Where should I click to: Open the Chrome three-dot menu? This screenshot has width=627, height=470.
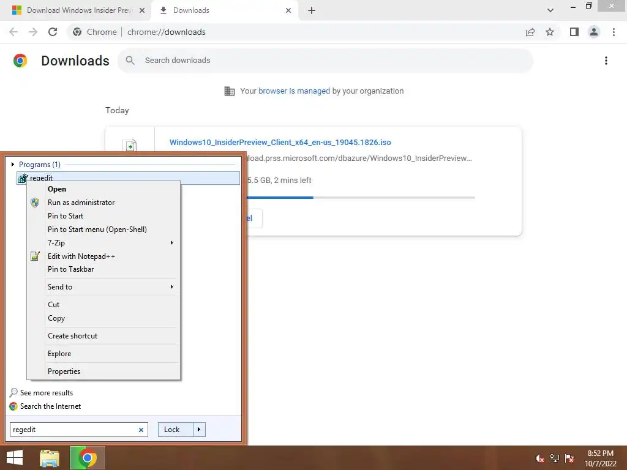point(614,32)
